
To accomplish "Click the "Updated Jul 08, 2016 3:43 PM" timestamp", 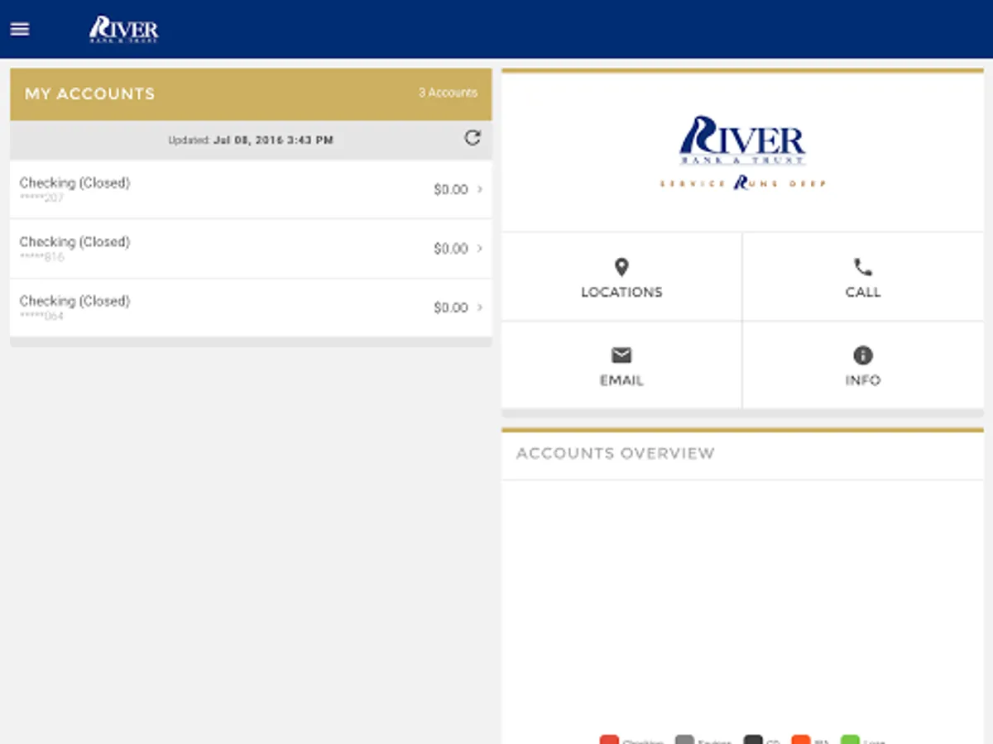I will coord(251,141).
